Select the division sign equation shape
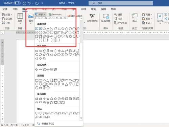The image size is (169, 127). pos(48,69)
